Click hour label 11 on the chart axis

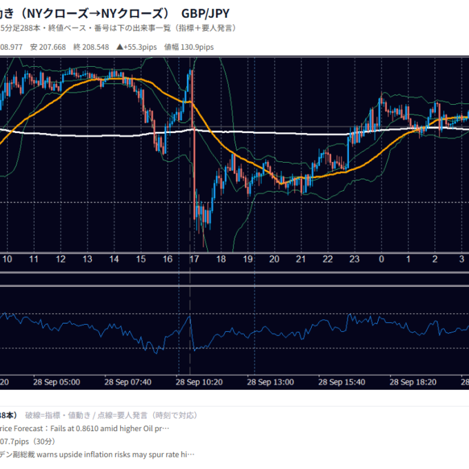pos(34,259)
